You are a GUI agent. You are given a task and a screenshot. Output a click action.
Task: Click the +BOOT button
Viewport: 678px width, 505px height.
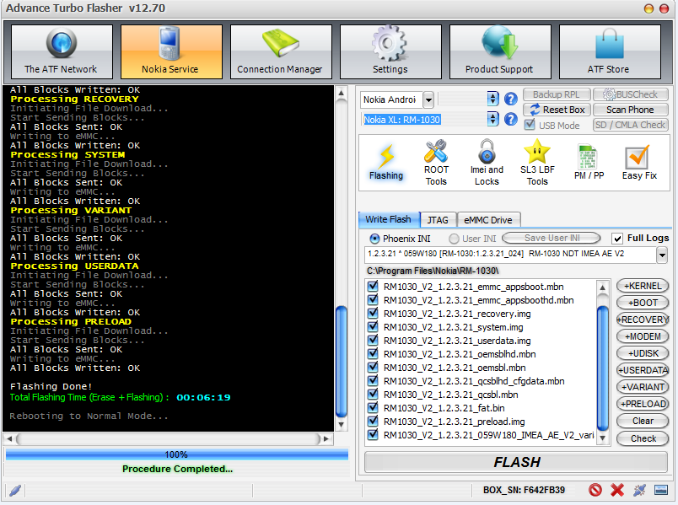[643, 303]
